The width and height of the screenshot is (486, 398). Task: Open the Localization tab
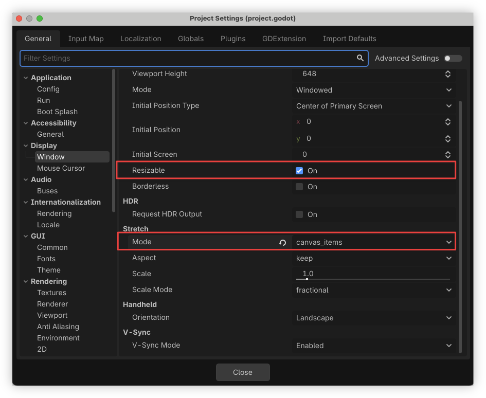click(141, 39)
